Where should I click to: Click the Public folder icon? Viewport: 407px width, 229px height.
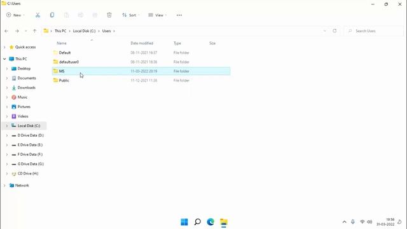55,80
